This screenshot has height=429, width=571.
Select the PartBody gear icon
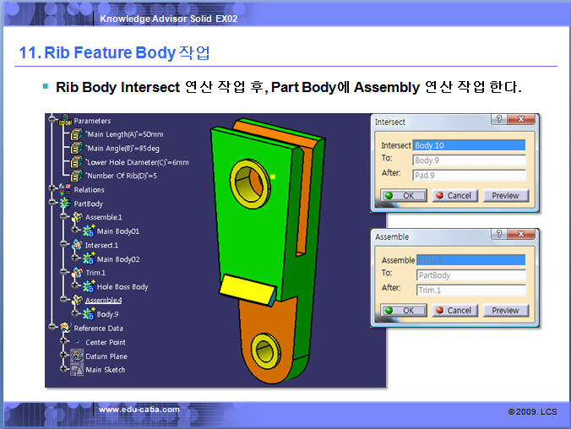click(x=66, y=204)
